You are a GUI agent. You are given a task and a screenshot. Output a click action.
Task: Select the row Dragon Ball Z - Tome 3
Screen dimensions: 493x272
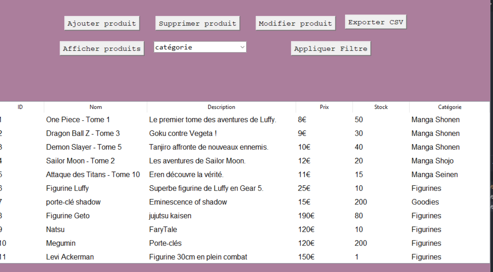[245, 133]
